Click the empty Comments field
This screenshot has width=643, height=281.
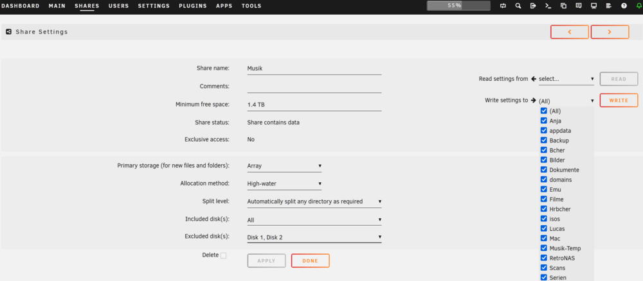coord(314,87)
